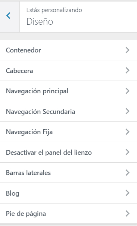Choose Navegación Fija
Image resolution: width=137 pixels, height=226 pixels.
click(69, 132)
